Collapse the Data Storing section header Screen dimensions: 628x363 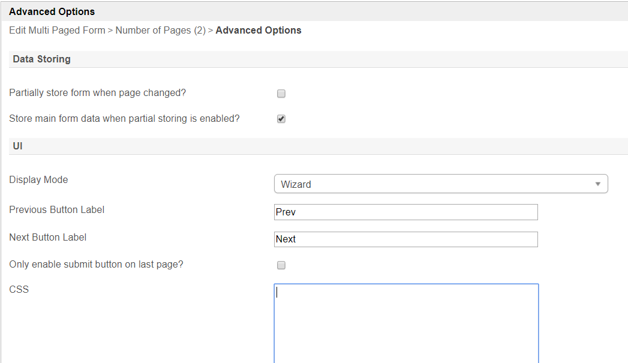[41, 59]
